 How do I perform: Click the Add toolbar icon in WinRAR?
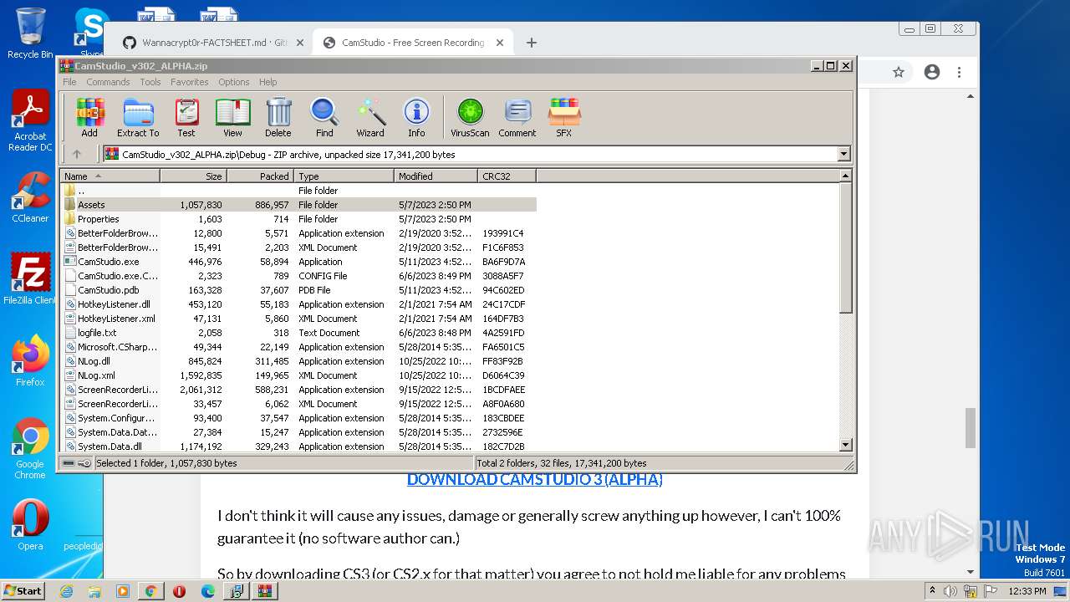[x=89, y=117]
